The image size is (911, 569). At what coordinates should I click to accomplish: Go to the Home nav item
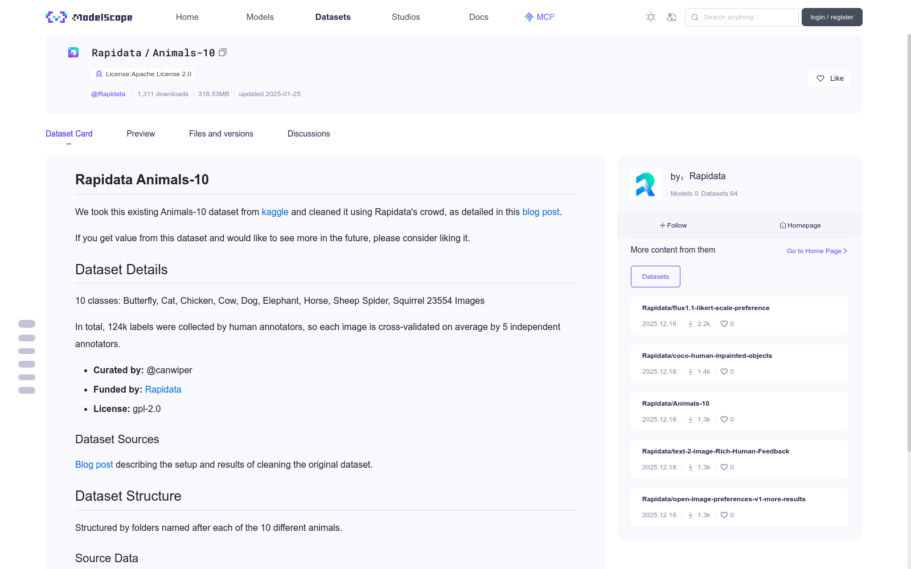[187, 17]
